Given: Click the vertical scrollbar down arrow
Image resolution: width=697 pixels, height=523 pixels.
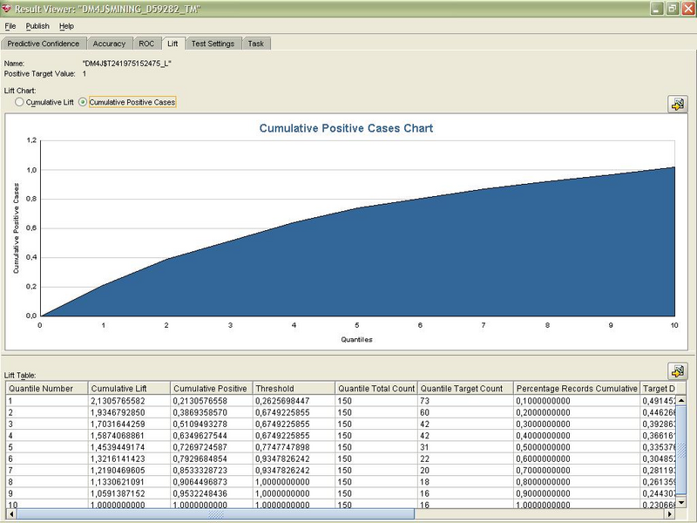Looking at the screenshot, I should click(x=682, y=503).
